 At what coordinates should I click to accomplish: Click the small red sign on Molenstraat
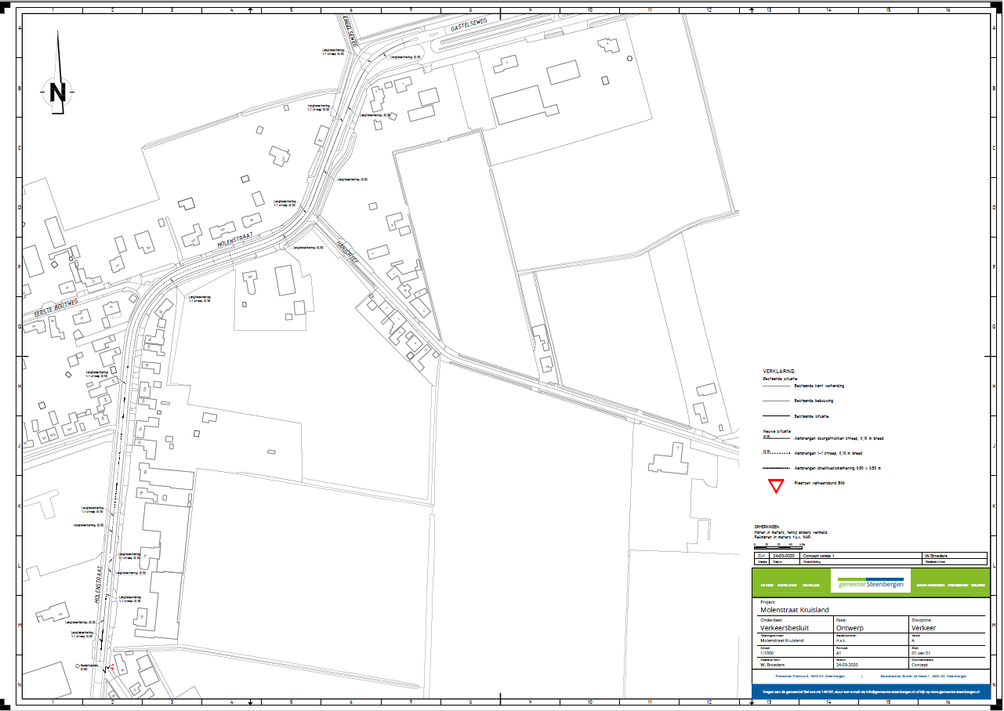114,667
